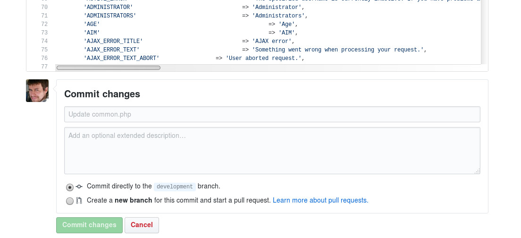
Task: Click the pull request icon beside 'Create a new branch'
Action: pyautogui.click(x=79, y=201)
